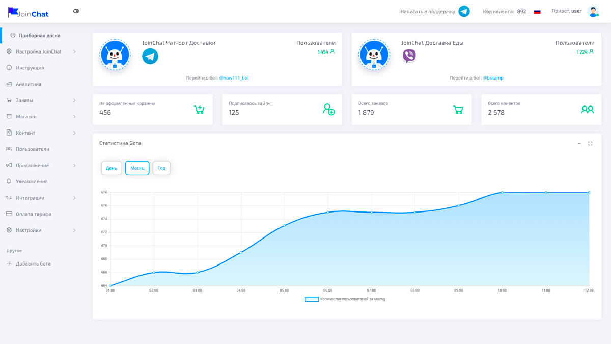611x344 pixels.
Task: Expand the Настройки submenu arrow
Action: (x=74, y=230)
